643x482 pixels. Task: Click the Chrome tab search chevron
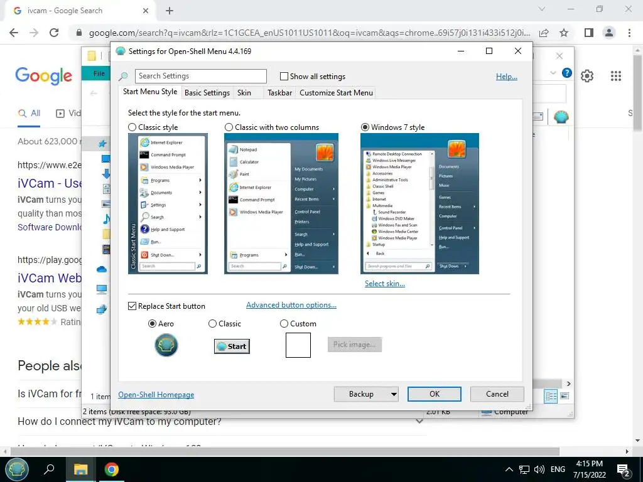[x=542, y=9]
